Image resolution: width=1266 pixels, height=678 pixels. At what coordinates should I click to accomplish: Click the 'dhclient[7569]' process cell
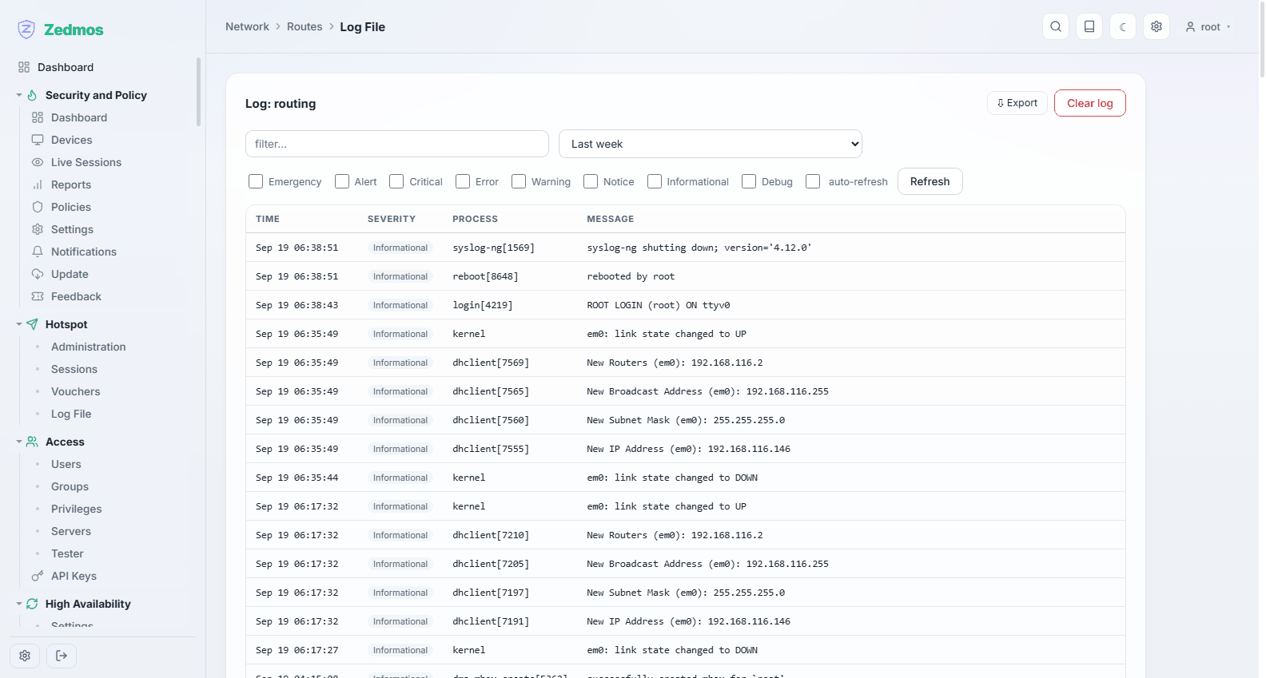[x=491, y=363]
